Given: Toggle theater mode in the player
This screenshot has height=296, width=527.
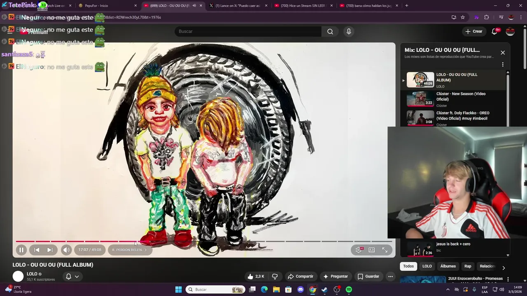Looking at the screenshot, I should [x=371, y=250].
